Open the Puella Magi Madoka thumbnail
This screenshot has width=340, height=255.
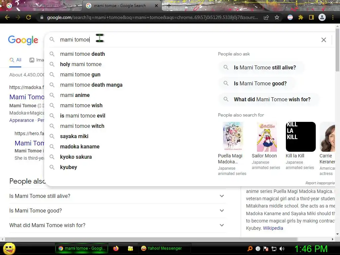(x=233, y=136)
